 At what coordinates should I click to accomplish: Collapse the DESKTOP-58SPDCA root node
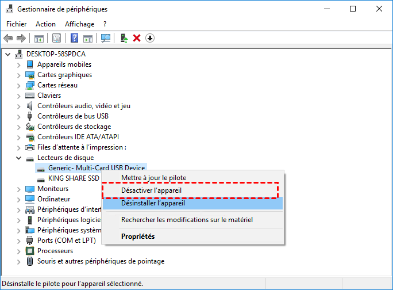(x=8, y=54)
